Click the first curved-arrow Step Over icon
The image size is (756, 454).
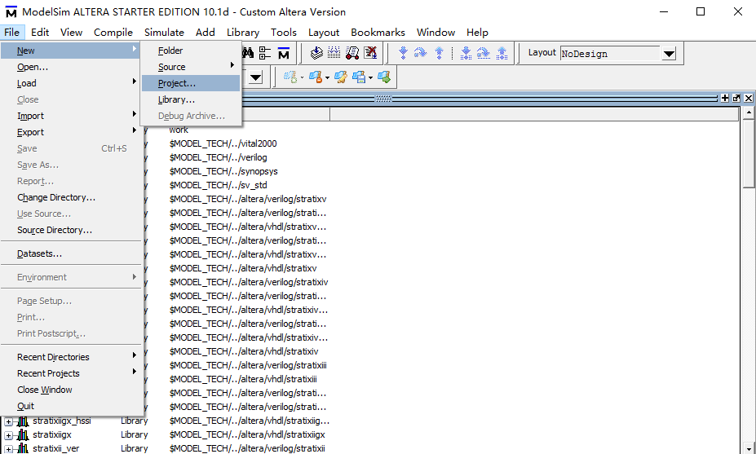click(421, 52)
